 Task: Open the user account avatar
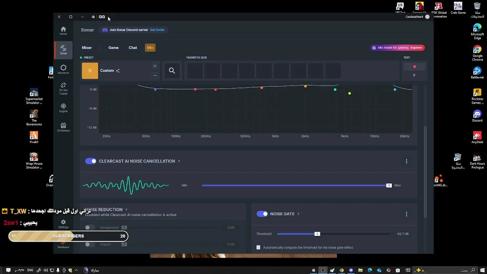tap(427, 17)
